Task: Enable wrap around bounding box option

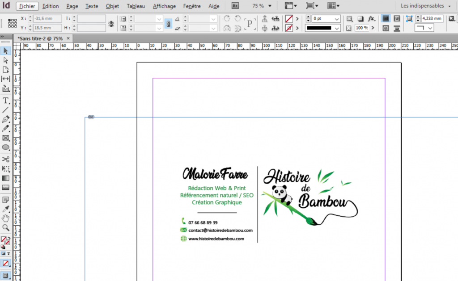Action: click(397, 18)
